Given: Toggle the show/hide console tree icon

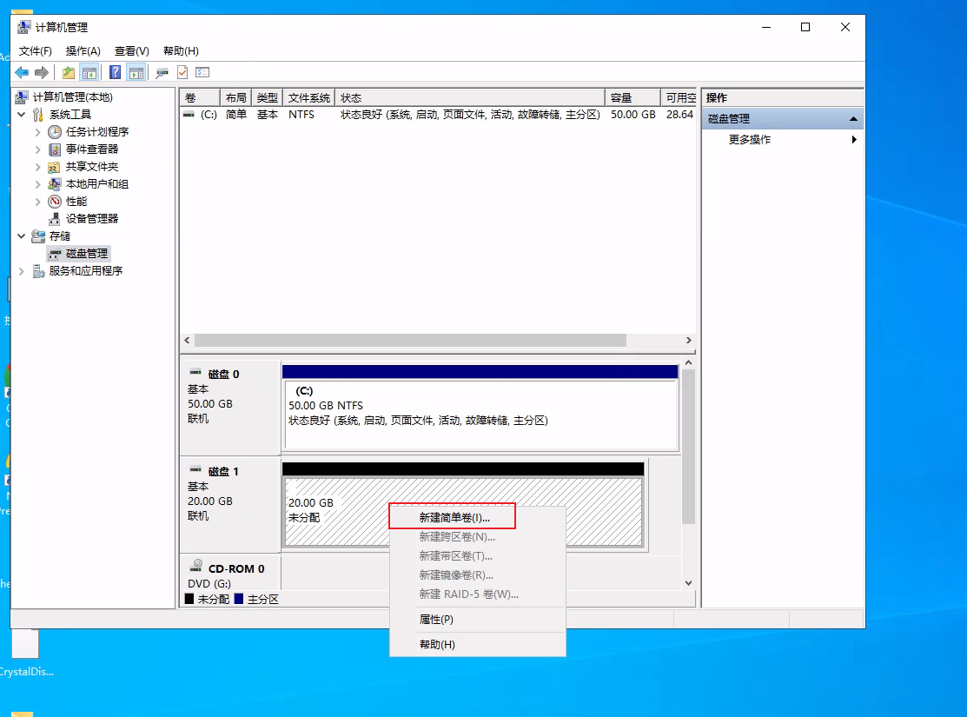Looking at the screenshot, I should [x=89, y=73].
